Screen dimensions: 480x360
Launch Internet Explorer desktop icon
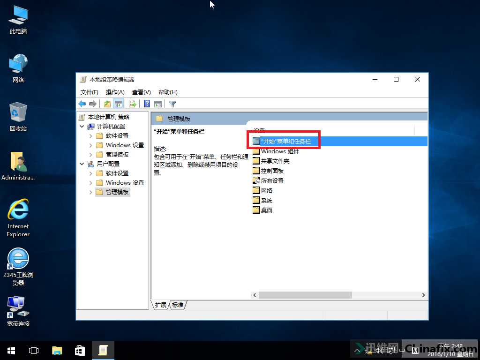18,218
